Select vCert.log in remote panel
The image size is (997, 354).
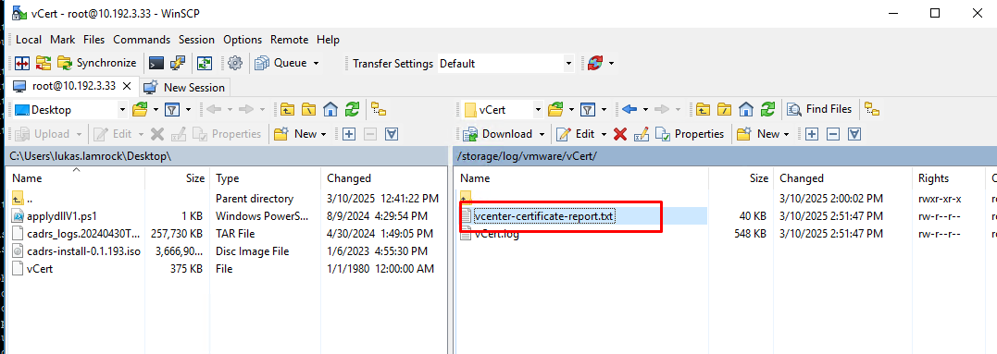click(x=496, y=234)
